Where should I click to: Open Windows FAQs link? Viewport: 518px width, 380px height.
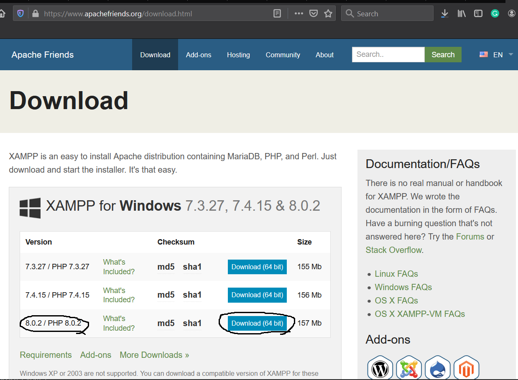point(403,287)
